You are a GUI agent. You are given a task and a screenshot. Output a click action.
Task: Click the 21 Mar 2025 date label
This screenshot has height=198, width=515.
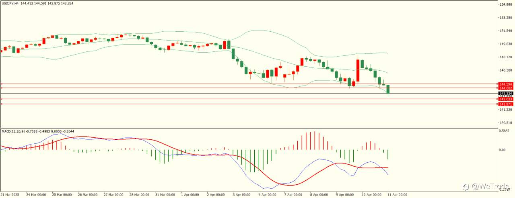tap(10, 195)
